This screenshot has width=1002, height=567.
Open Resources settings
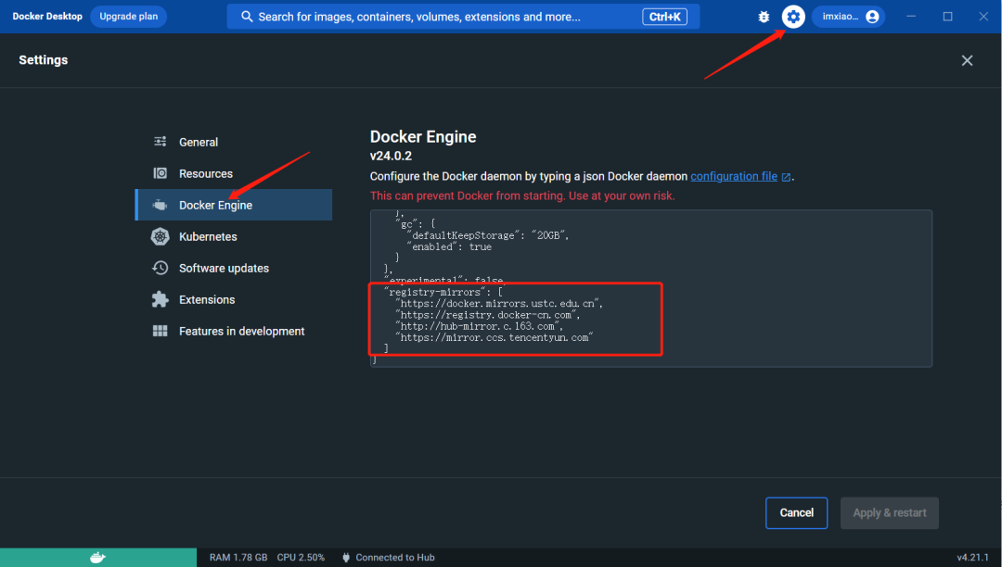click(x=233, y=173)
